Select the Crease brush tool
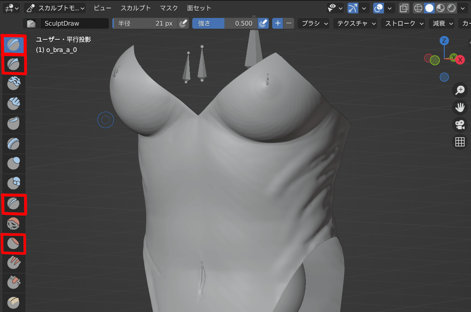The image size is (471, 312). [14, 203]
